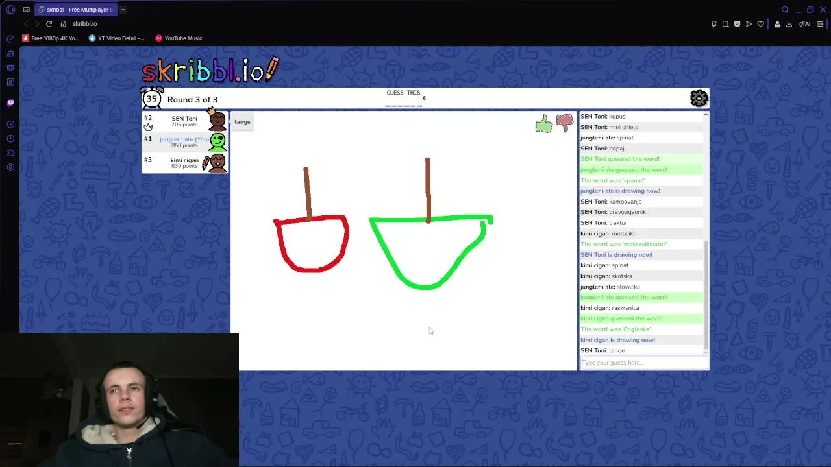Viewport: 831px width, 467px height.
Task: Open sidebar settings hexagon icon
Action: tap(10, 167)
